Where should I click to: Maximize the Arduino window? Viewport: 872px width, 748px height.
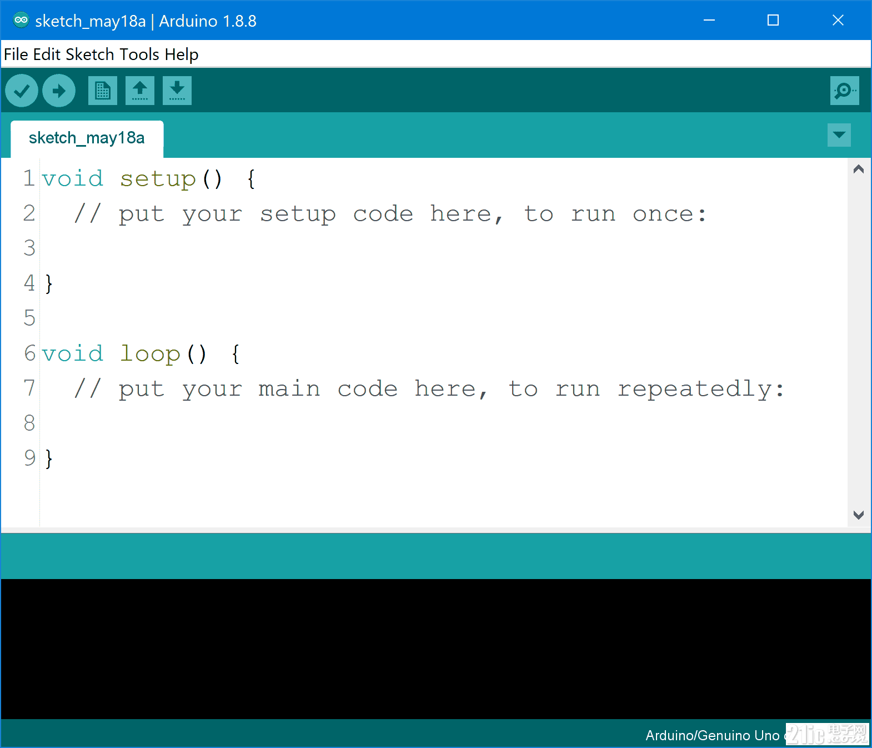[773, 21]
